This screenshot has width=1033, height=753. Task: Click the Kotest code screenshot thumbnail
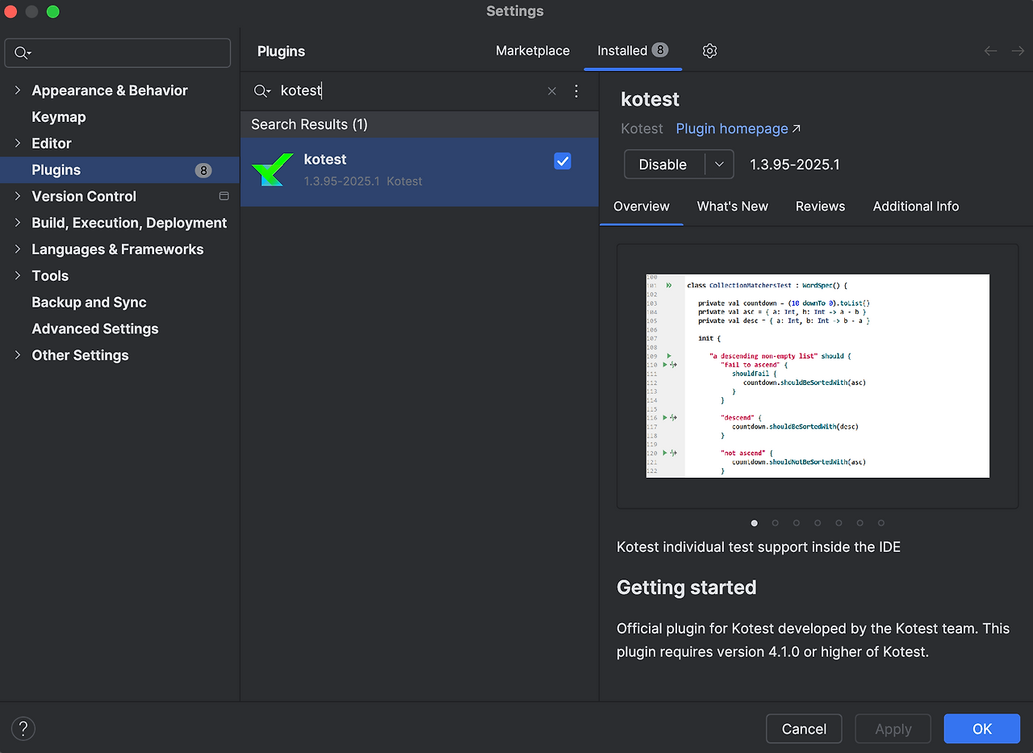pyautogui.click(x=818, y=376)
